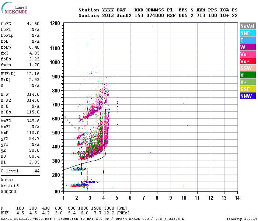Click the 10 MHz x-axis label
The width and height of the screenshot is (258, 221).
[184, 198]
